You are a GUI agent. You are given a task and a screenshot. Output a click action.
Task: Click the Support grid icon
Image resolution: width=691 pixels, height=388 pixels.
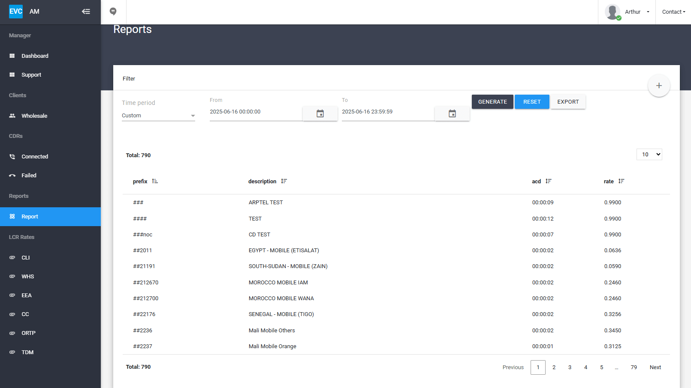pos(12,75)
